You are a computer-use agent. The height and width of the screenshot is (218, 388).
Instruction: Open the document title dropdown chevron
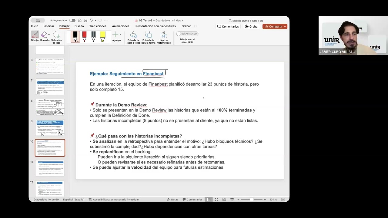click(182, 21)
